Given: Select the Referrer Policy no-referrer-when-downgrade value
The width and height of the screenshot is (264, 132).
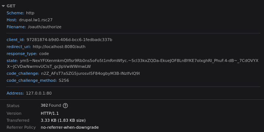Looking at the screenshot, I should click(x=70, y=127).
